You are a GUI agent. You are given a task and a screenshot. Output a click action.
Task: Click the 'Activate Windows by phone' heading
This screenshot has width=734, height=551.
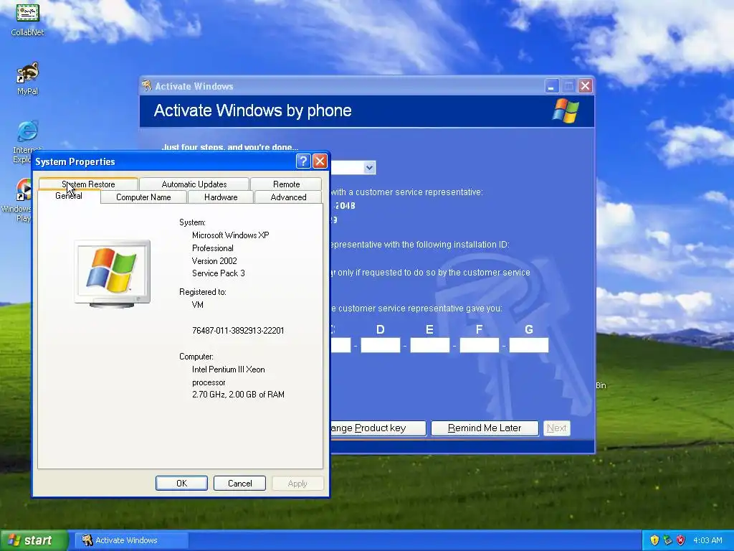pyautogui.click(x=252, y=110)
